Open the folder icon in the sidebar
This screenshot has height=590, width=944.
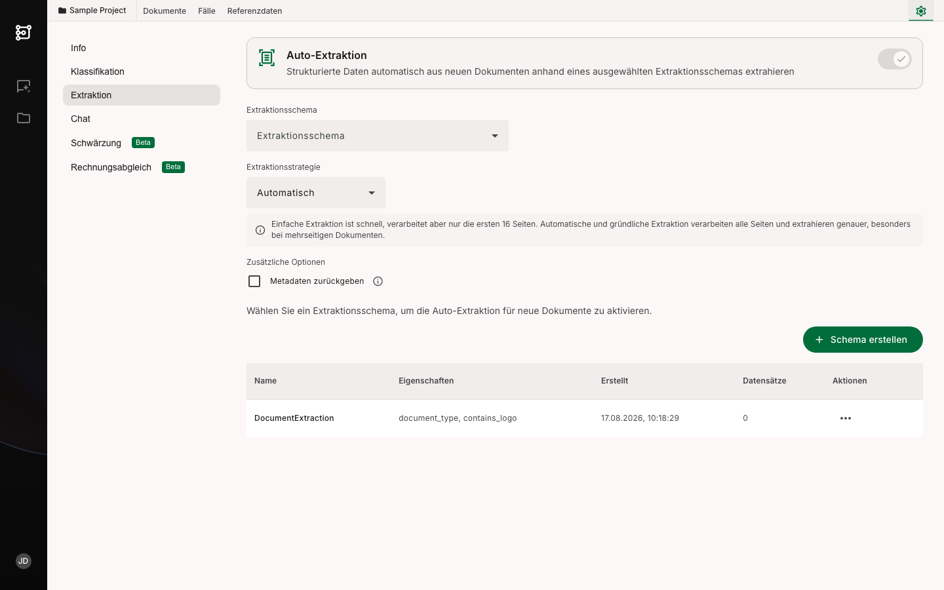[x=24, y=118]
